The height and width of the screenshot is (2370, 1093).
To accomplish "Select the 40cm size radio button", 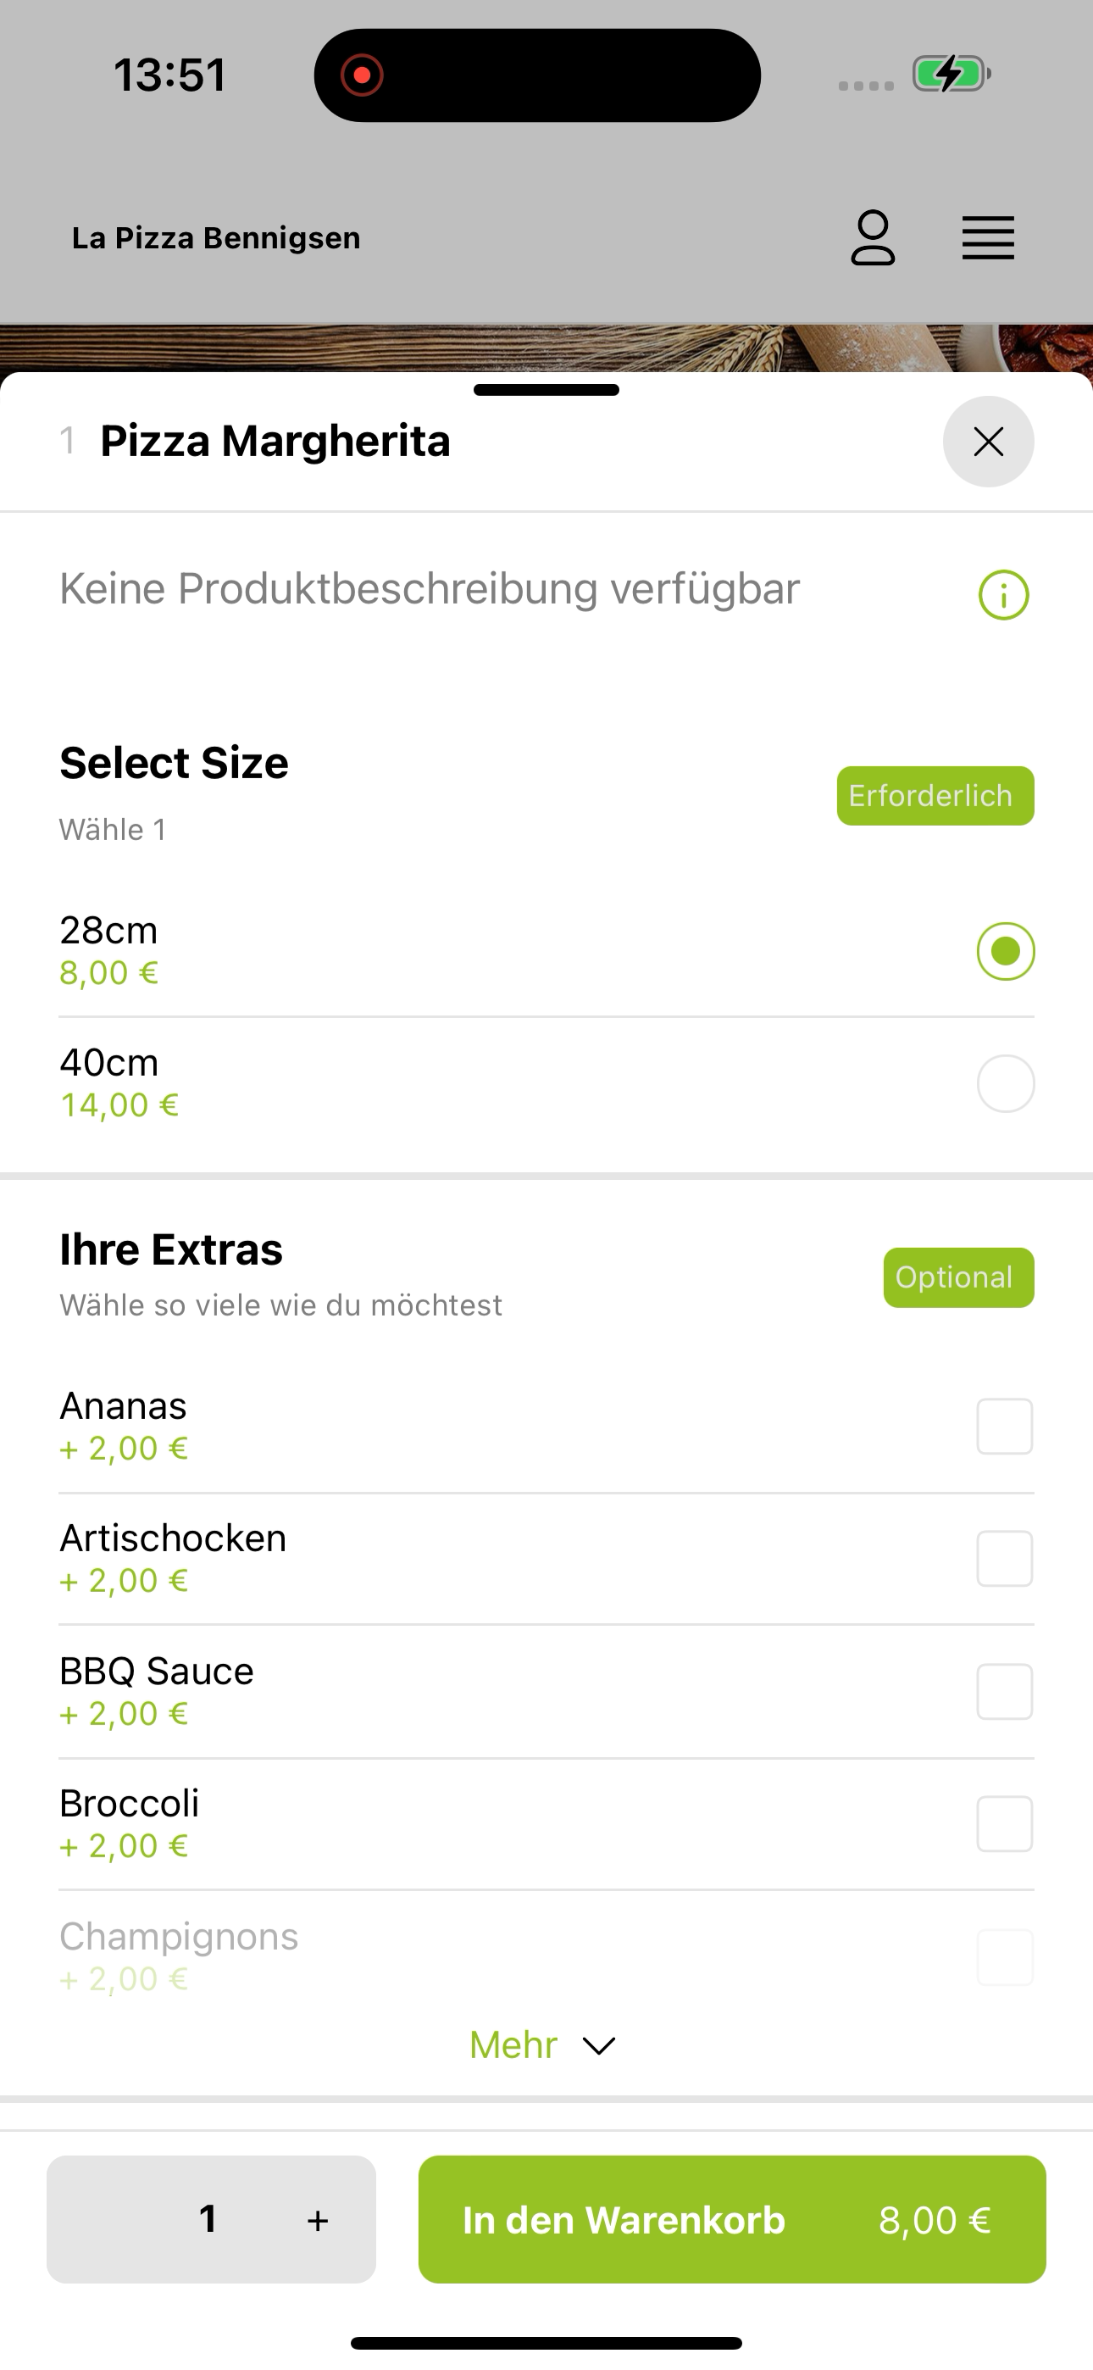I will tap(1006, 1084).
